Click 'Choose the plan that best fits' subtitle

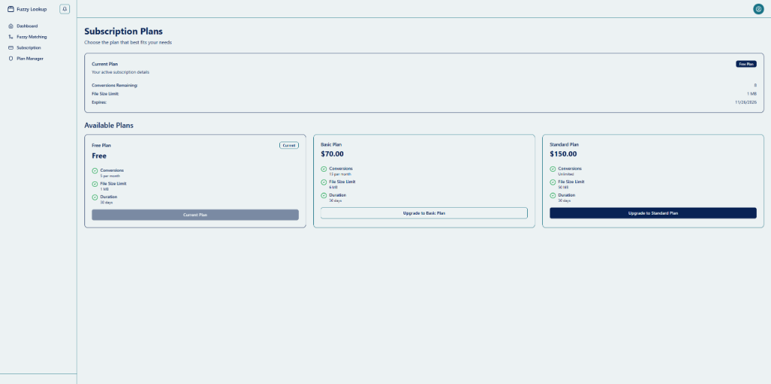[x=128, y=42]
